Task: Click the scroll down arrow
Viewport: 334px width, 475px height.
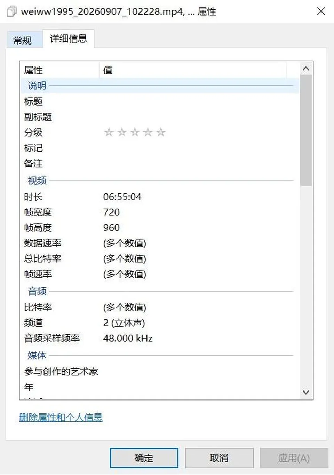Action: coord(306,392)
